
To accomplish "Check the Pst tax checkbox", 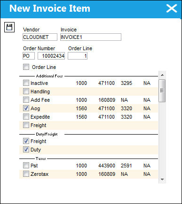I will 26,166.
